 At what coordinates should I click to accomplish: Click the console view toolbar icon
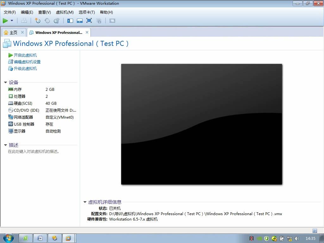pyautogui.click(x=112, y=21)
